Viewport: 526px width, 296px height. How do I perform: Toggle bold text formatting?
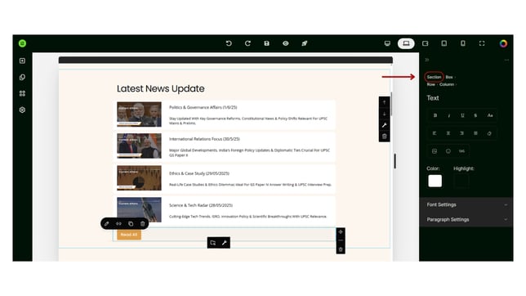click(435, 115)
